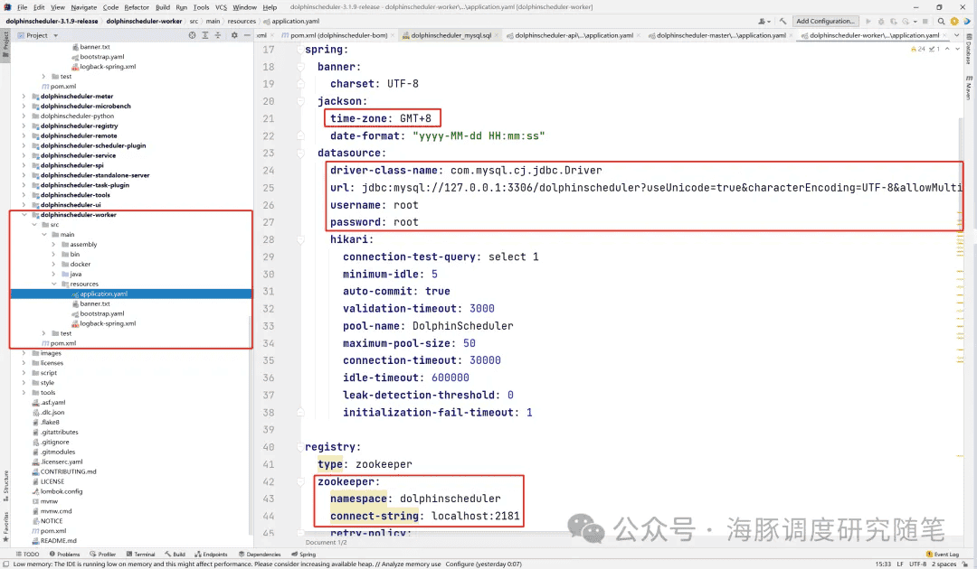
Task: Hide the Project panel with minimize icon
Action: (x=248, y=35)
